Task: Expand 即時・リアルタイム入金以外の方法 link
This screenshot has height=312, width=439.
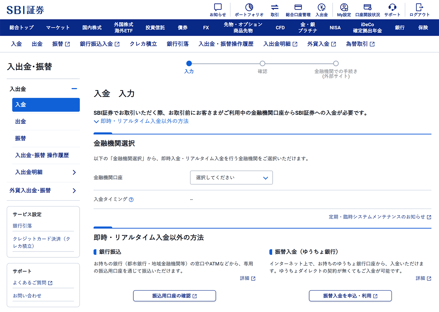Action: click(141, 121)
